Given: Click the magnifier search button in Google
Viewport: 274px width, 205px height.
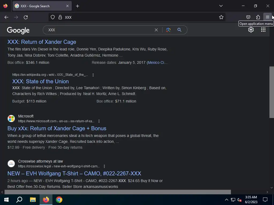Looking at the screenshot, I should pyautogui.click(x=179, y=30).
